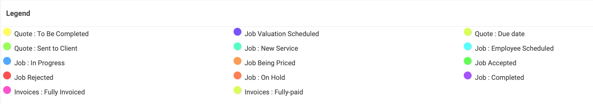This screenshot has width=593, height=104.
Task: Click the violet Job Completed dot
Action: pyautogui.click(x=468, y=76)
